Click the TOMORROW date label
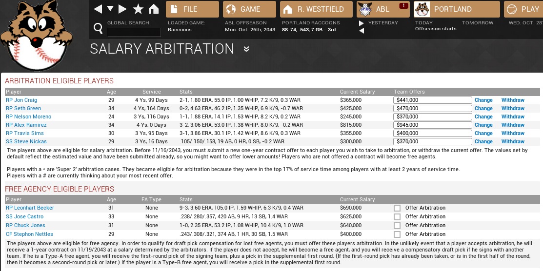The width and height of the screenshot is (543, 271). (x=478, y=23)
